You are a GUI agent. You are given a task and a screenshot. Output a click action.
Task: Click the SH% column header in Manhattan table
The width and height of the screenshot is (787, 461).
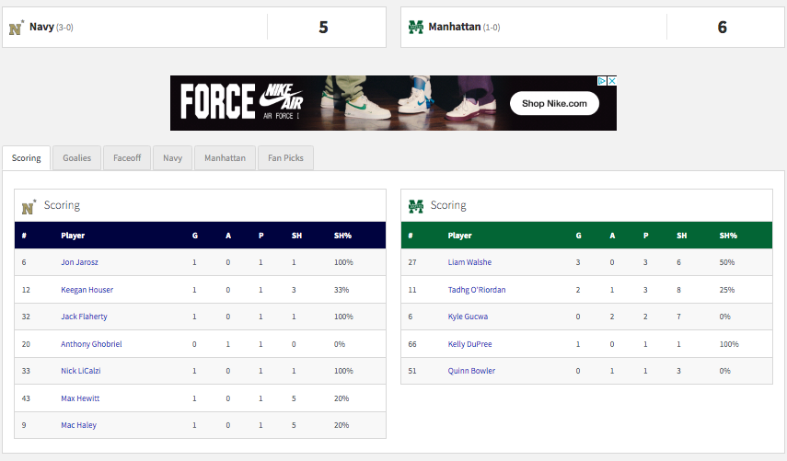pos(728,236)
